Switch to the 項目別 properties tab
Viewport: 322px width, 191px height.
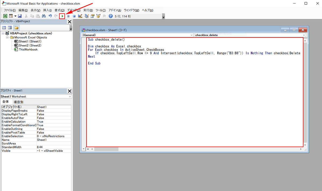[x=19, y=102]
